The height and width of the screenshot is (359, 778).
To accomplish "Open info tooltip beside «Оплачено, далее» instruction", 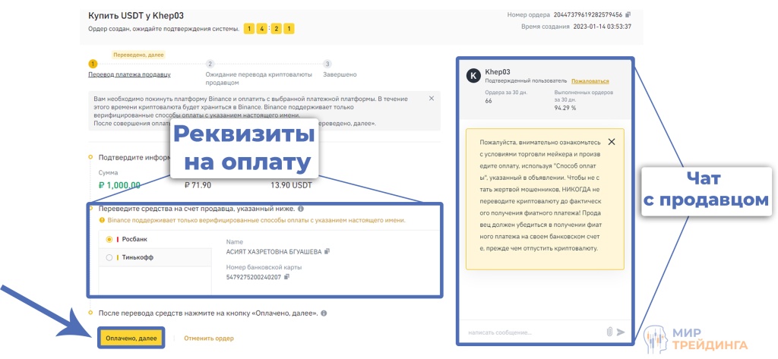I will (324, 313).
